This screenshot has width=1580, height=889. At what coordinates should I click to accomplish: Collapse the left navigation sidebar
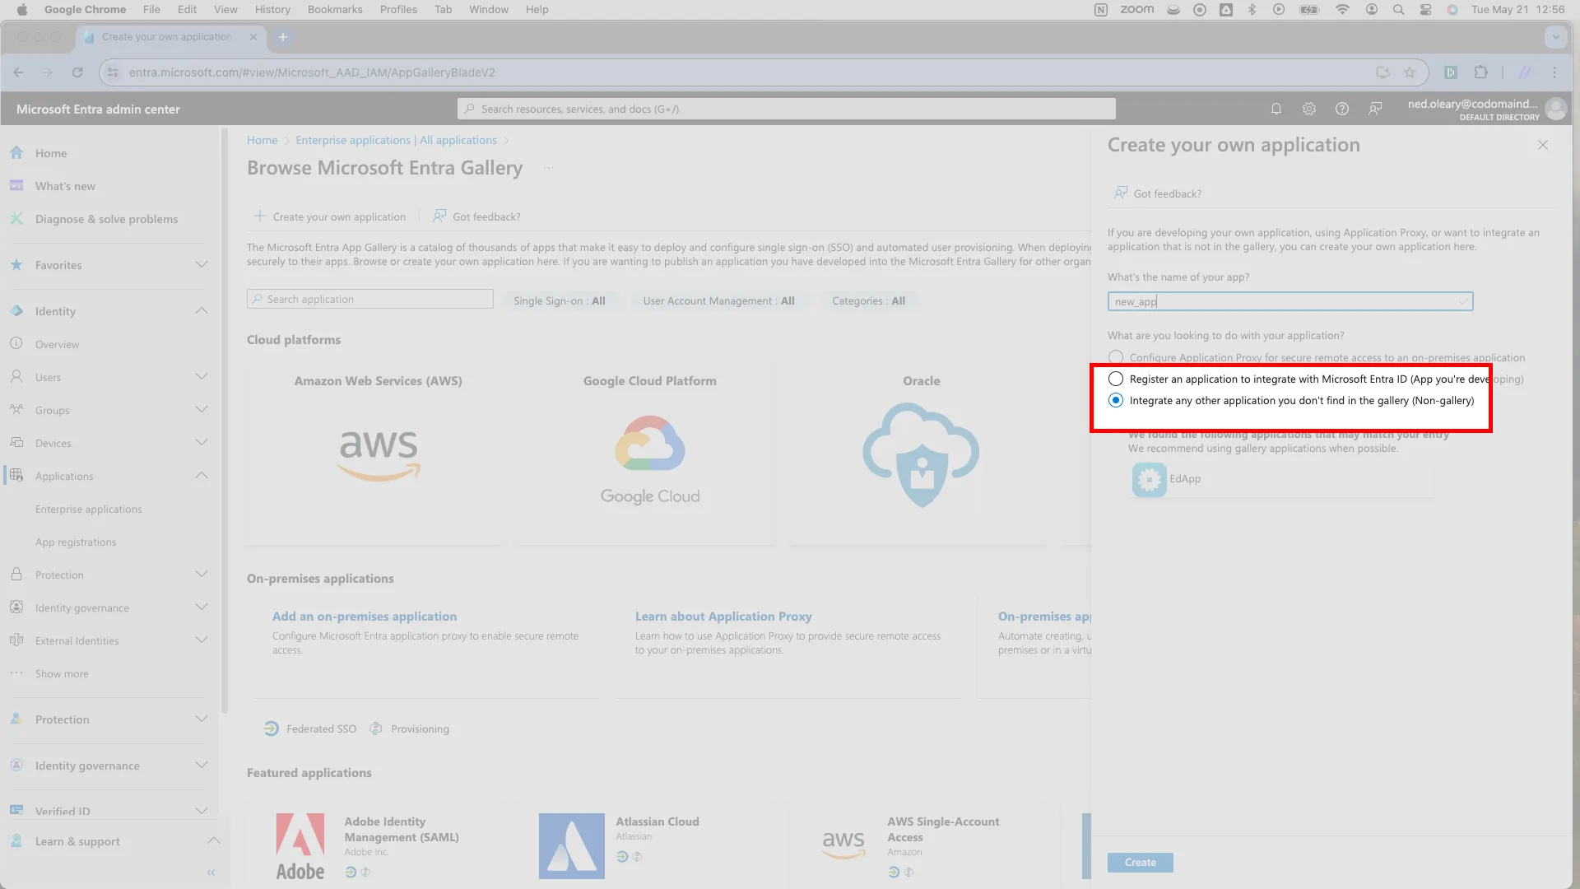(x=211, y=873)
